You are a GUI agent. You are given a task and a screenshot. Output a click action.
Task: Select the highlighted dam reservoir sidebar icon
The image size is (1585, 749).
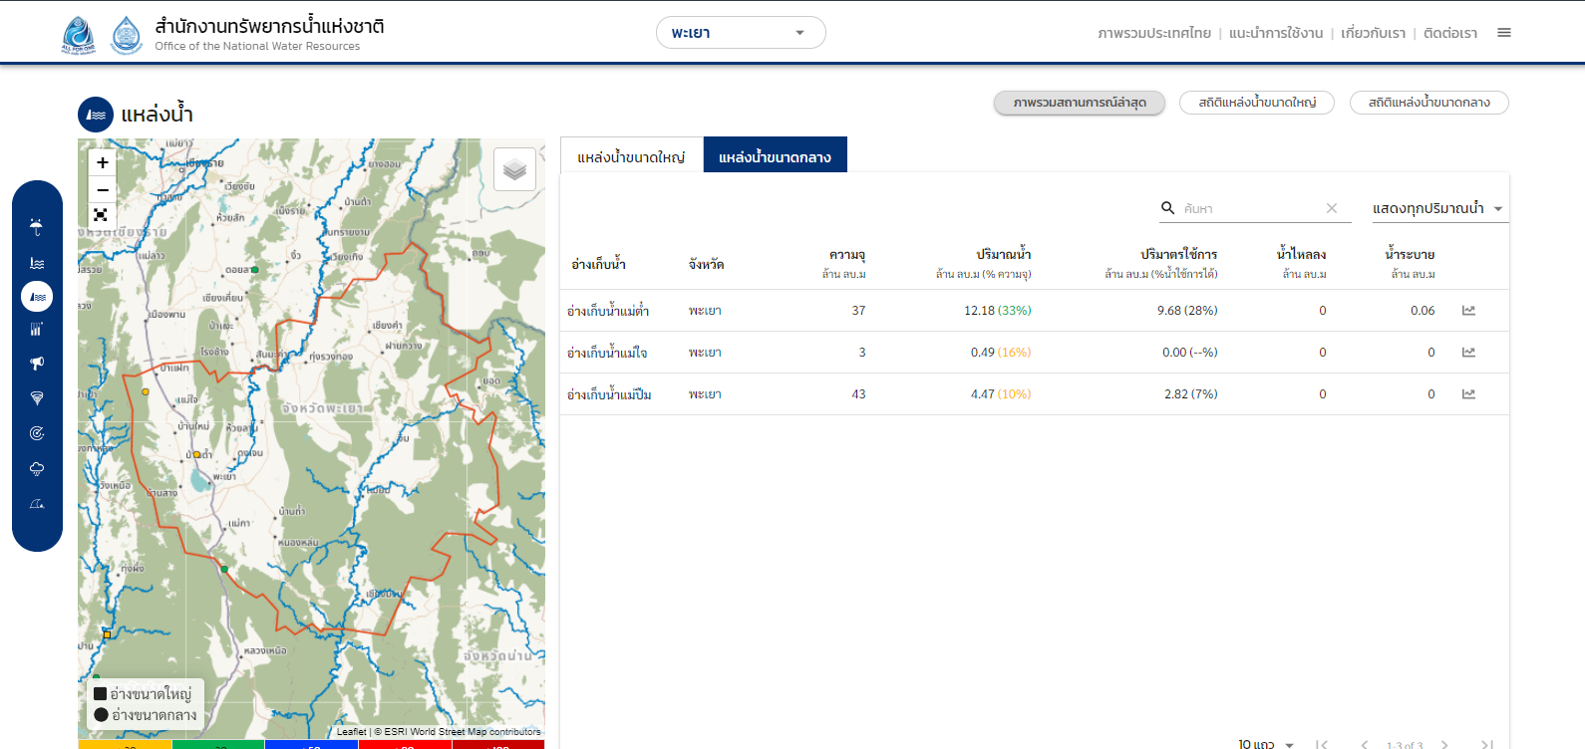pos(37,297)
